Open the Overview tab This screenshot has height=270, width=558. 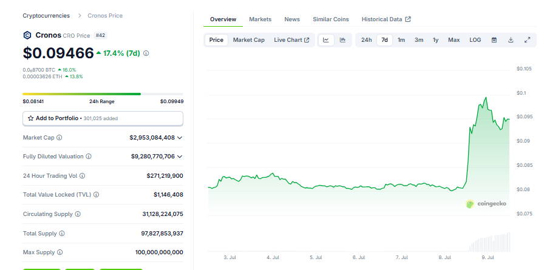(x=223, y=19)
